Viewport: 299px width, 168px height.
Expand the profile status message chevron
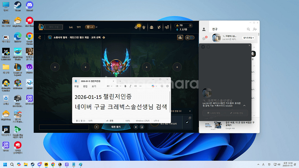point(244,105)
